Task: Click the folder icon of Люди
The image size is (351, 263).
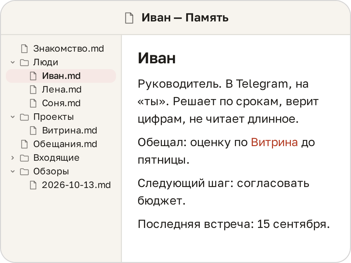Action: pos(24,62)
